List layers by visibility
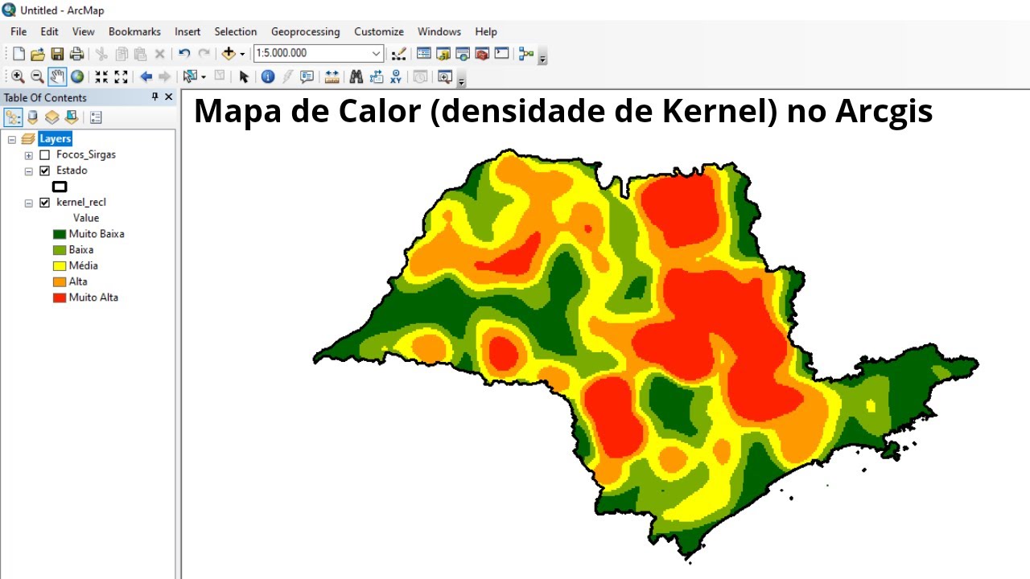The width and height of the screenshot is (1030, 579). (x=52, y=117)
